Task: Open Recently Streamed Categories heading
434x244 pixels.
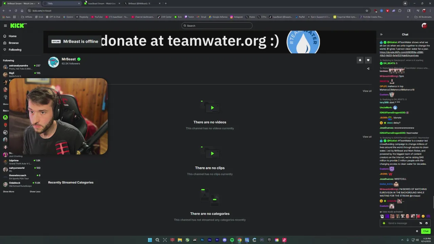Action: 71,182
